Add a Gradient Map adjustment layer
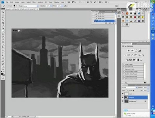Image resolution: width=155 pixels, height=118 pixels. [138, 60]
